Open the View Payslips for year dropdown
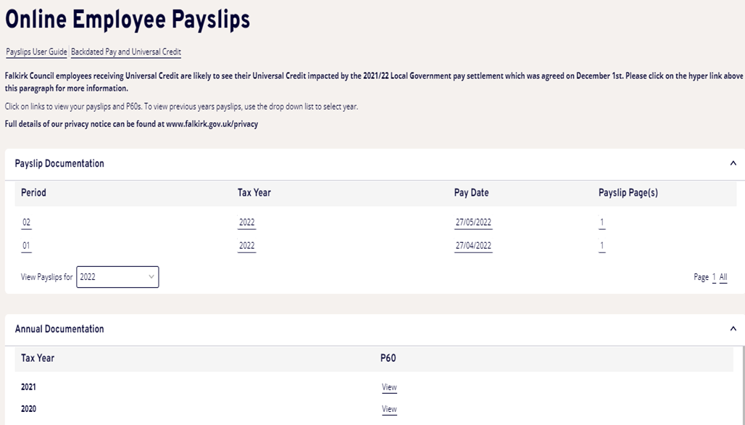 [117, 277]
